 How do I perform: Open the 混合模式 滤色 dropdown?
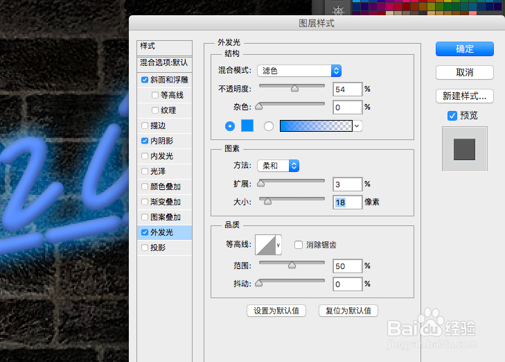(299, 71)
